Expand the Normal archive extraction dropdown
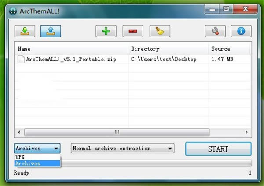Screen dimensions: 264x186 (170, 149)
